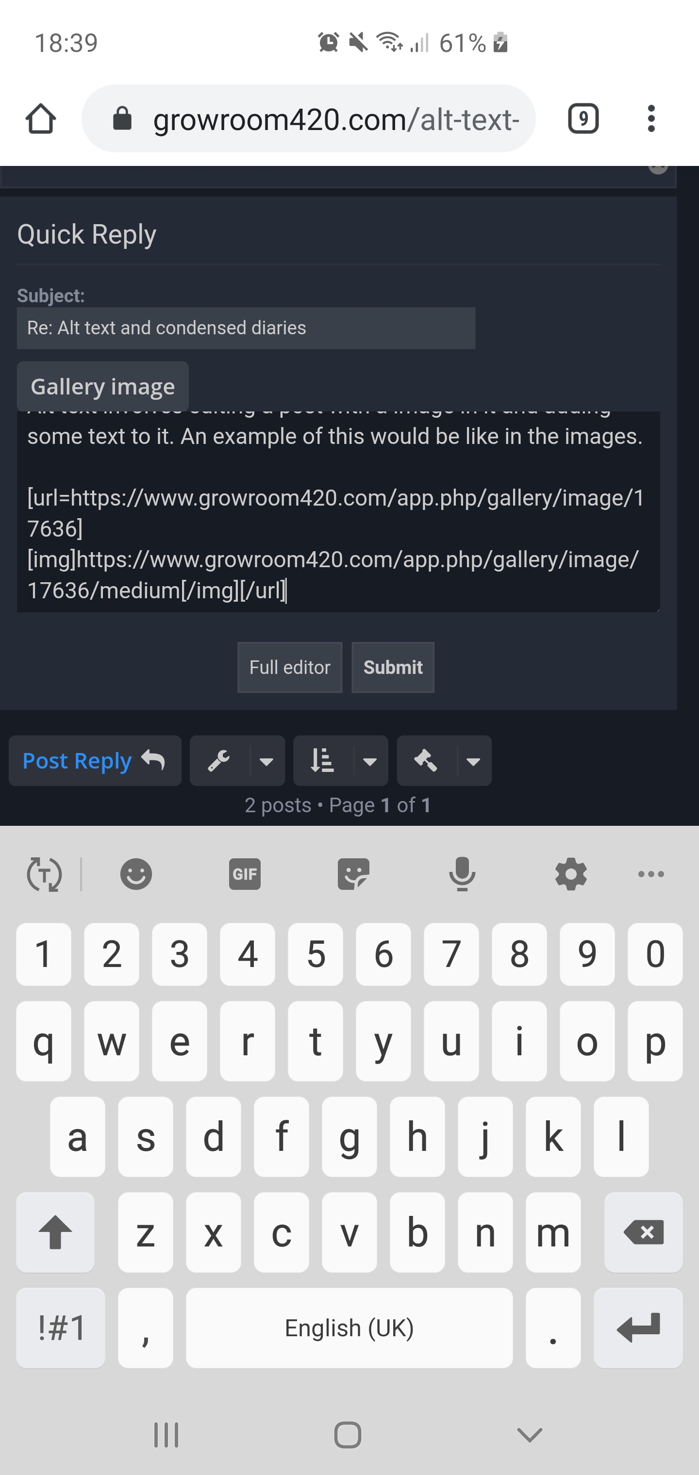699x1475 pixels.
Task: Toggle the shift key on keyboard
Action: (55, 1231)
